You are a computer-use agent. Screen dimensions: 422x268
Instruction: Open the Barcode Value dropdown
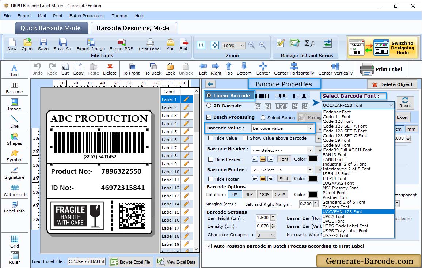coord(310,128)
